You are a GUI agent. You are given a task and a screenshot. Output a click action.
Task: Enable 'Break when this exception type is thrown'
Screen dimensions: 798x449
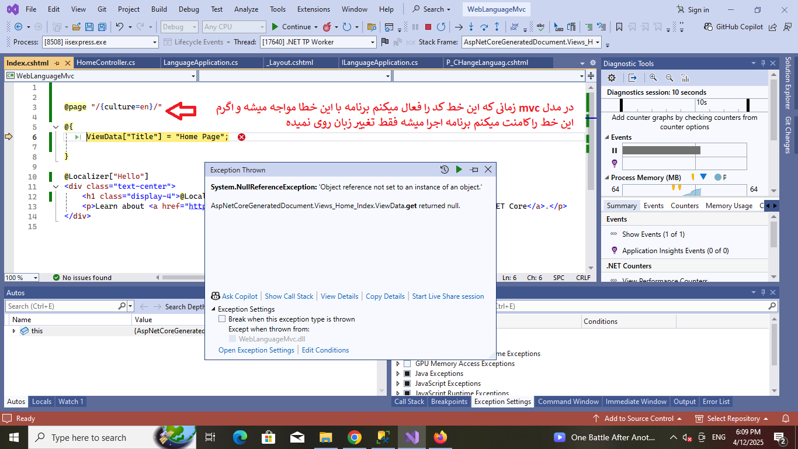222,319
